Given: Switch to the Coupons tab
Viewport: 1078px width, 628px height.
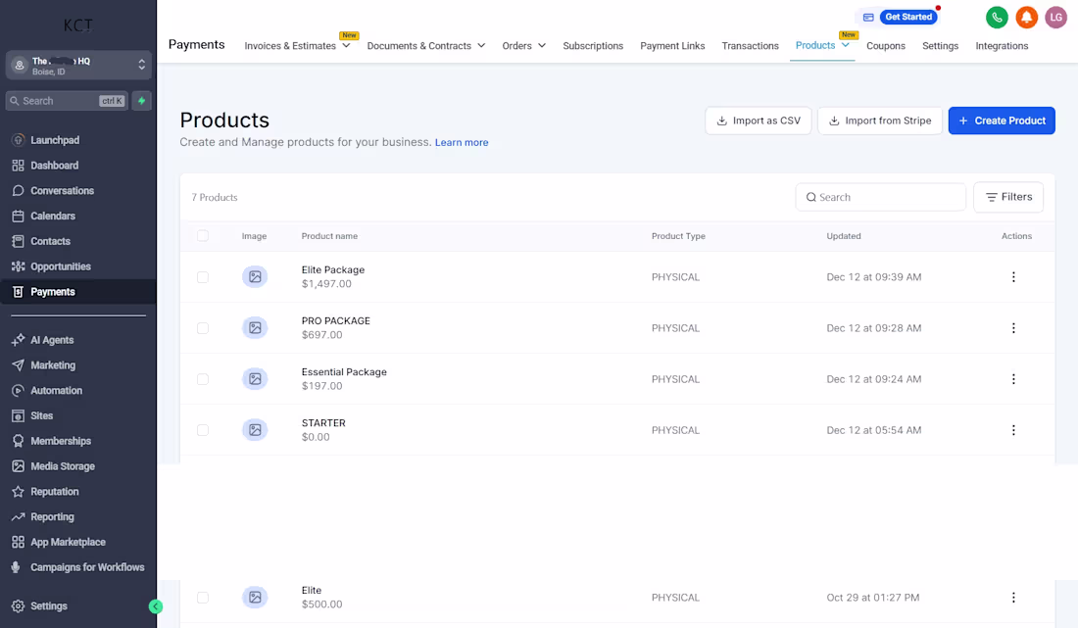Looking at the screenshot, I should point(886,45).
